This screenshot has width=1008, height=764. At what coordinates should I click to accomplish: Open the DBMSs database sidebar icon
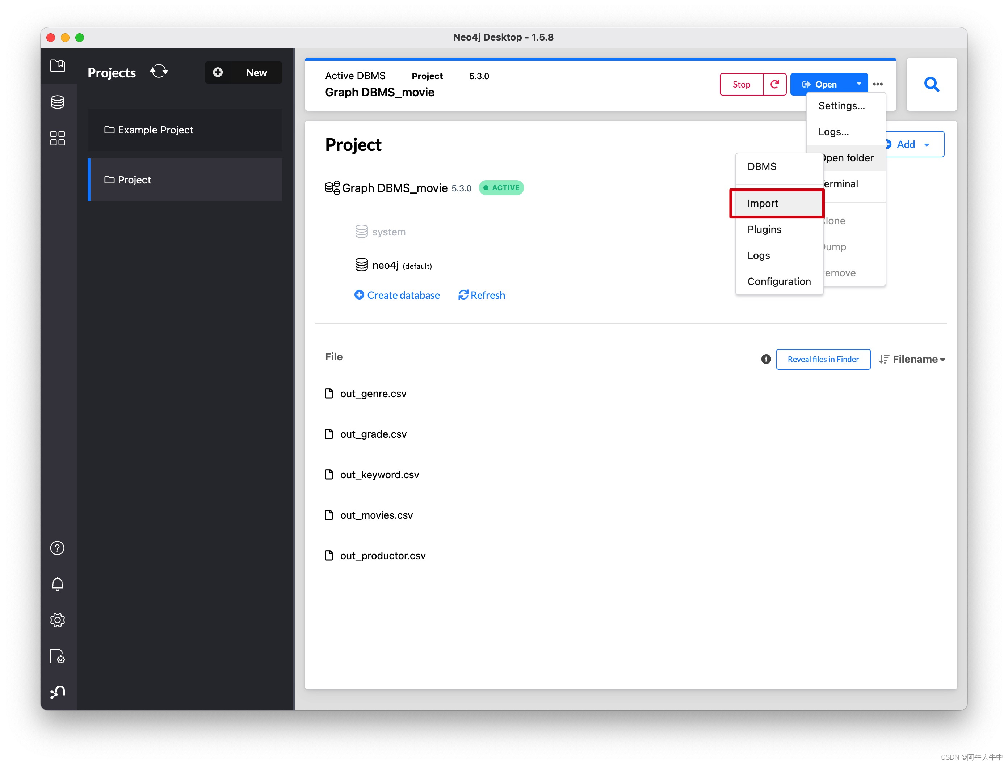coord(58,102)
